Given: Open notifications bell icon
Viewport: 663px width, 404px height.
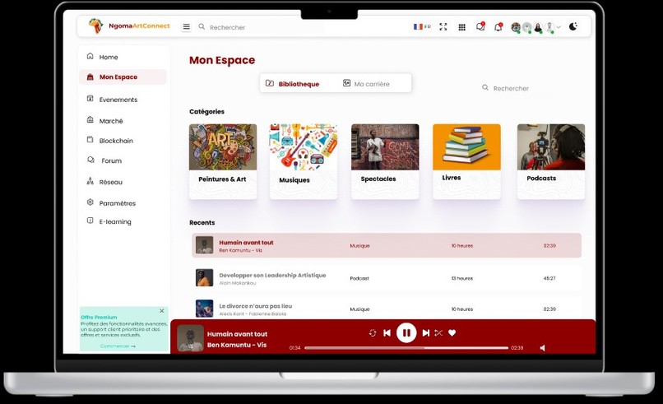Looking at the screenshot, I should 498,27.
